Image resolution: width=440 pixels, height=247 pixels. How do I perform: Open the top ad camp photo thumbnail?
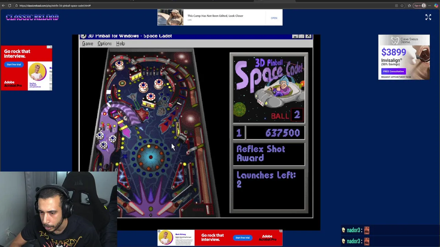click(x=170, y=17)
